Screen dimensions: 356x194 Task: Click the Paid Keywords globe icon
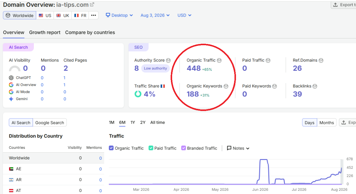point(274,86)
